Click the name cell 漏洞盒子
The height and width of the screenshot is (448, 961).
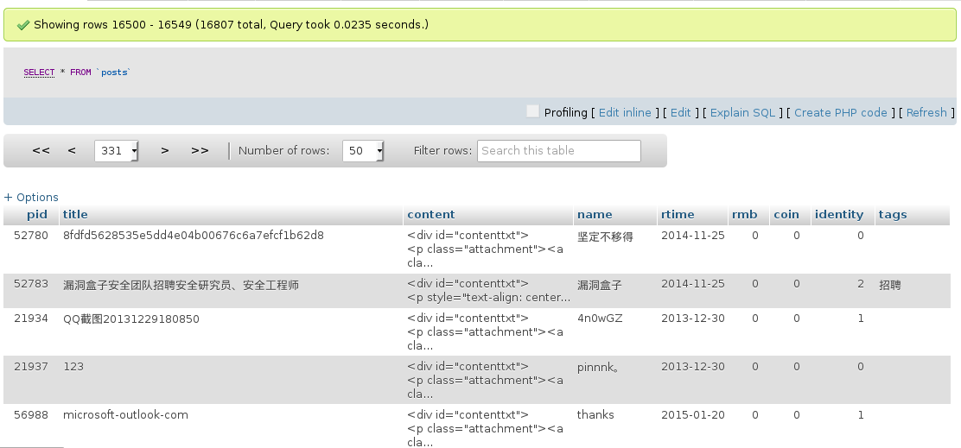(x=600, y=285)
